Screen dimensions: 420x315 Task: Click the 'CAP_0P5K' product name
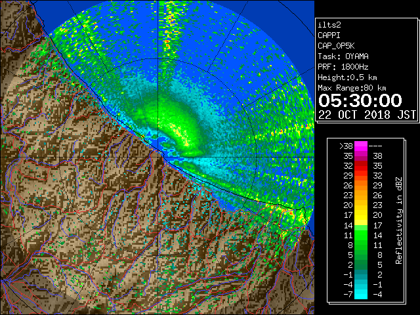336,46
